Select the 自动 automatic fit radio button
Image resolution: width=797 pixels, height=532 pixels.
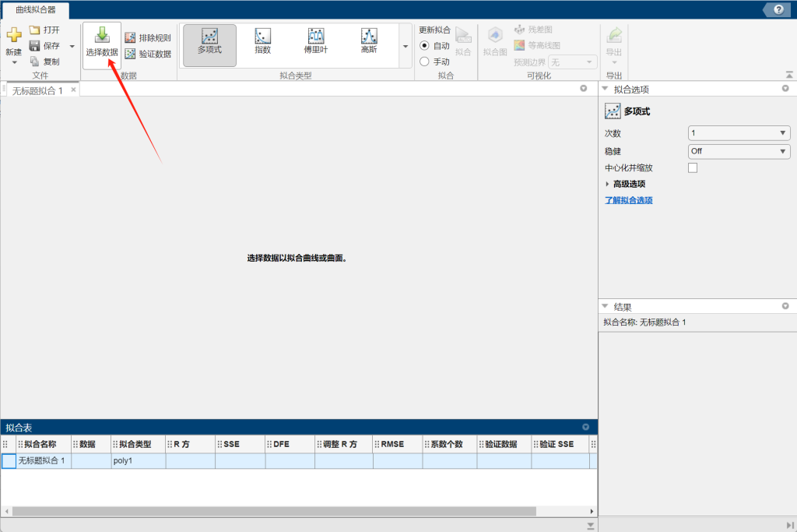pos(425,46)
